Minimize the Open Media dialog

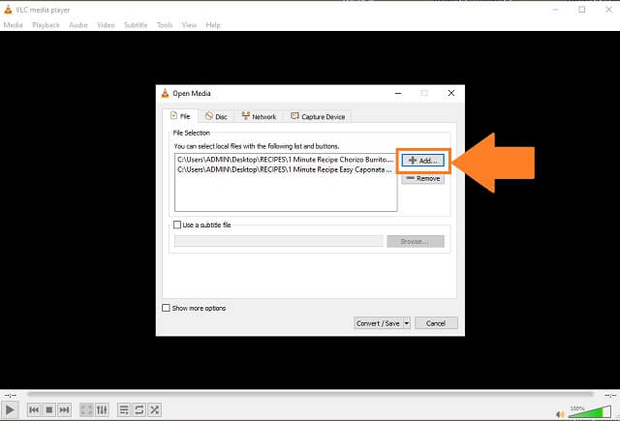point(398,93)
